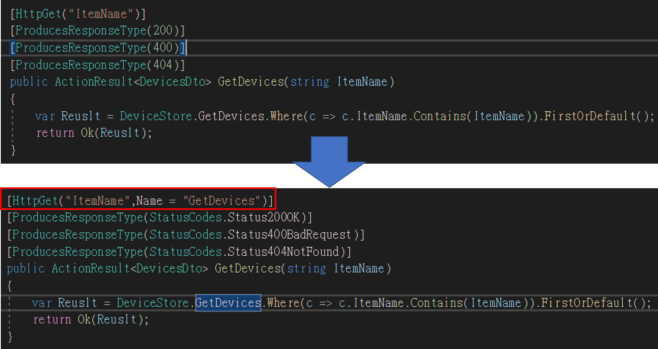Click the return keyword in the upper block
This screenshot has height=349, width=658.
click(x=56, y=133)
